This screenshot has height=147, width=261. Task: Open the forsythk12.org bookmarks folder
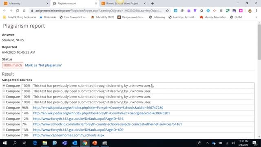[x=20, y=17]
